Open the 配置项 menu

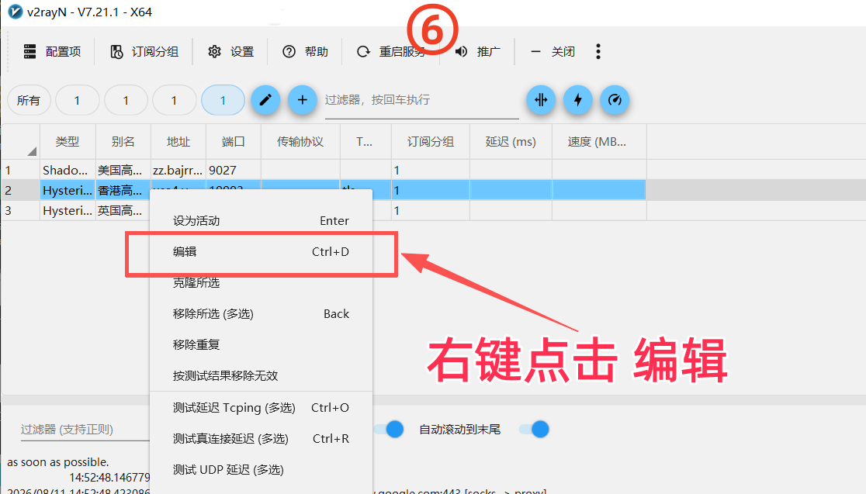(x=53, y=52)
